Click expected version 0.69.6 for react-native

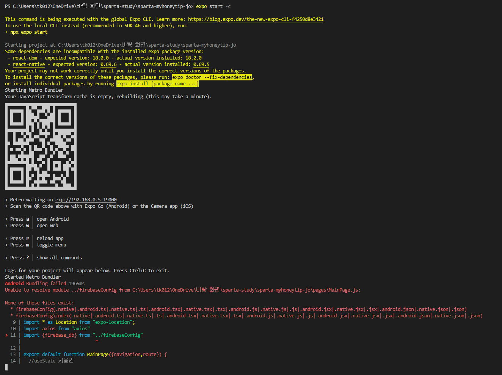tap(108, 64)
